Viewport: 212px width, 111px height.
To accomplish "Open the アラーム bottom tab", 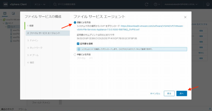I will (x=22, y=109).
